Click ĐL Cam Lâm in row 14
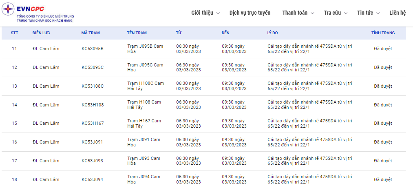This screenshot has height=188, width=413. coord(46,105)
